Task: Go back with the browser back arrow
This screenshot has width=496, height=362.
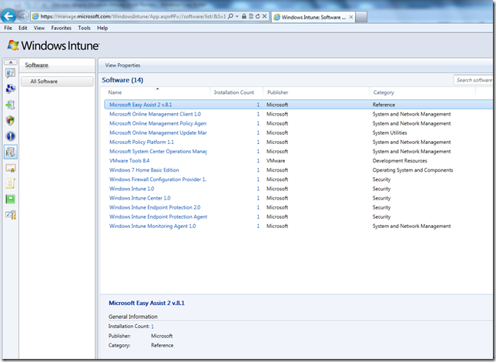Action: tap(8, 16)
